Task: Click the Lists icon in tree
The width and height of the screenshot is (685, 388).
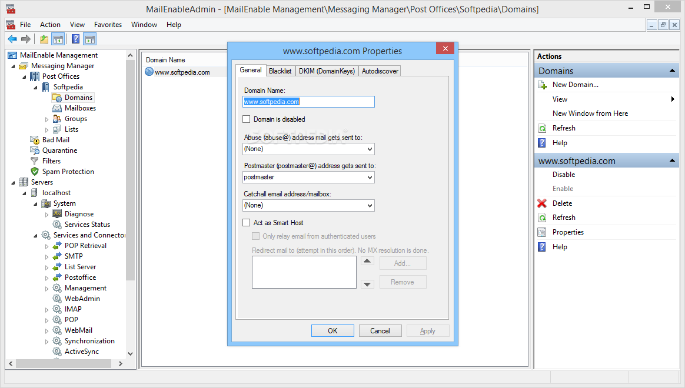Action: pos(57,129)
